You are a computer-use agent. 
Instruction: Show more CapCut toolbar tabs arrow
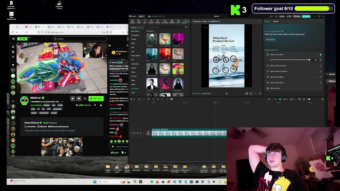click(188, 21)
